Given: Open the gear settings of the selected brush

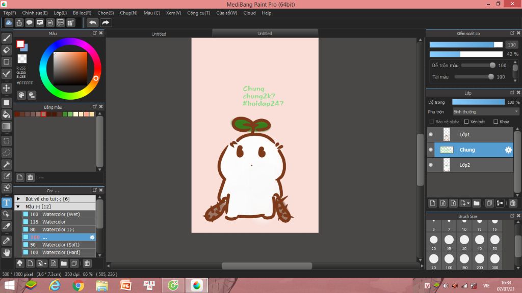Looking at the screenshot, I should 92,237.
